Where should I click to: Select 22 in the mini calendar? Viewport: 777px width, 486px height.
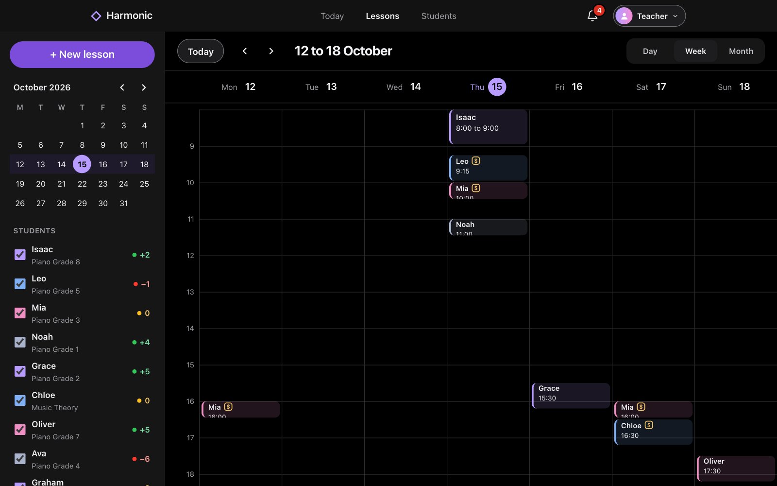click(x=82, y=184)
